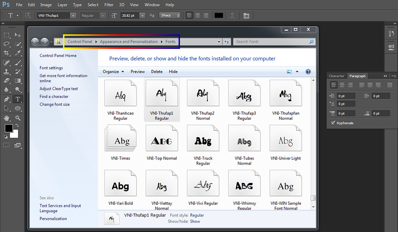The height and width of the screenshot is (232, 398).
Task: Click the options bar center text button
Action: point(197,15)
